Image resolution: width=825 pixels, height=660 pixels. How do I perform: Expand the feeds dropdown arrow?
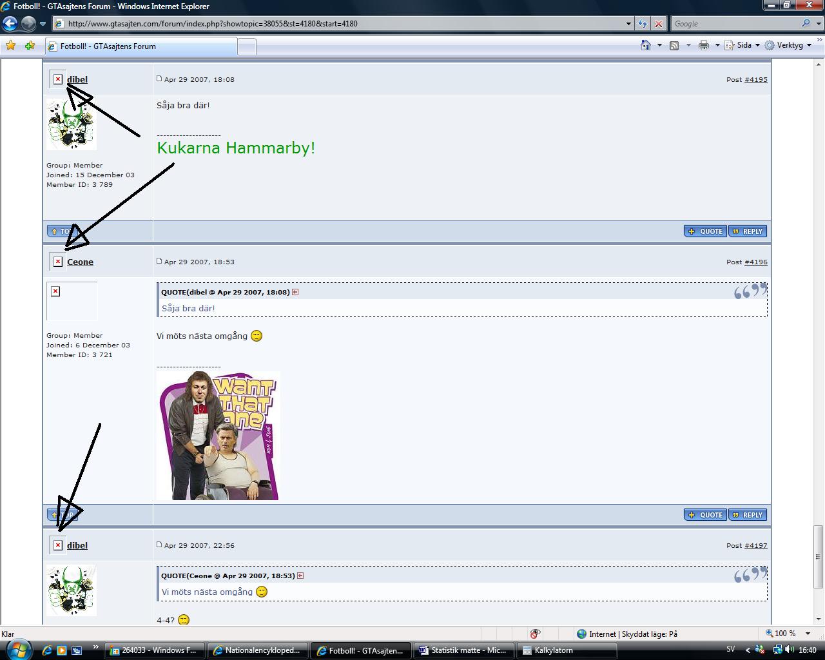click(688, 45)
